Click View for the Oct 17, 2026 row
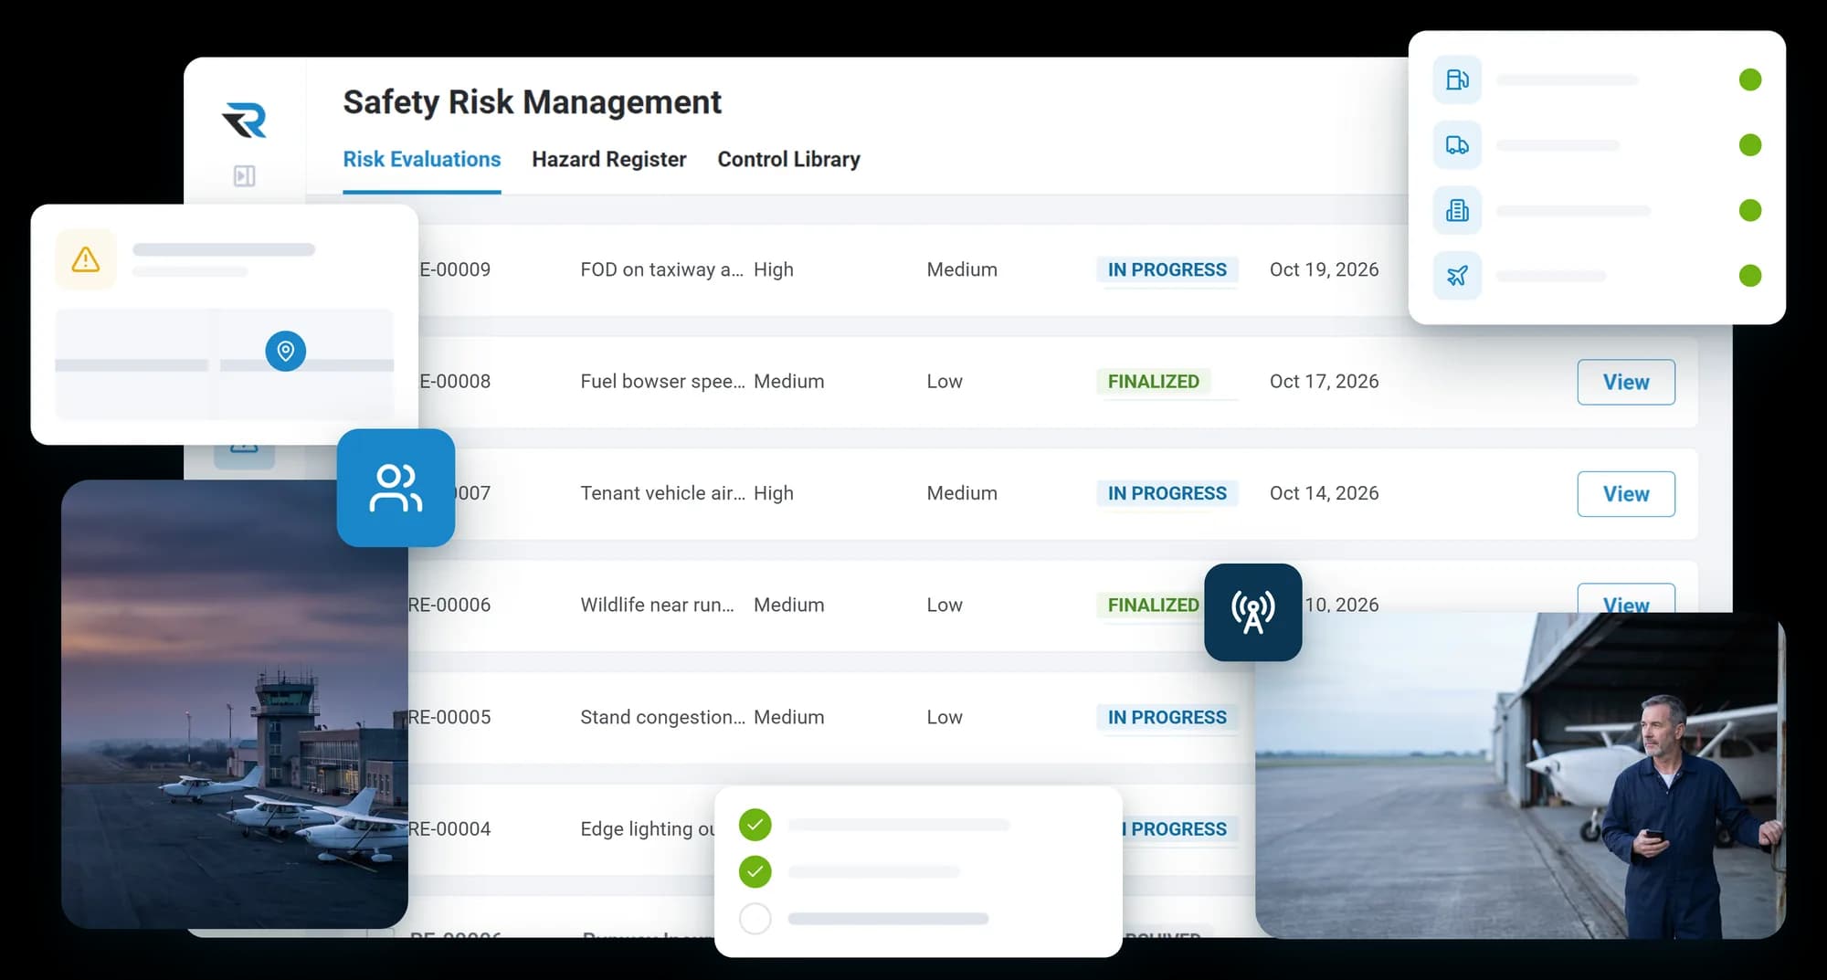The width and height of the screenshot is (1827, 980). pos(1626,382)
